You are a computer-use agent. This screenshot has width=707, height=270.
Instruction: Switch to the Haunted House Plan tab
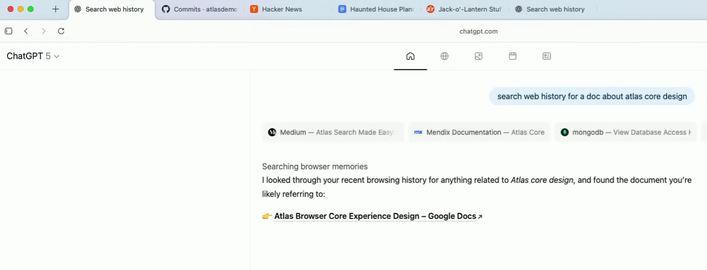coord(376,9)
